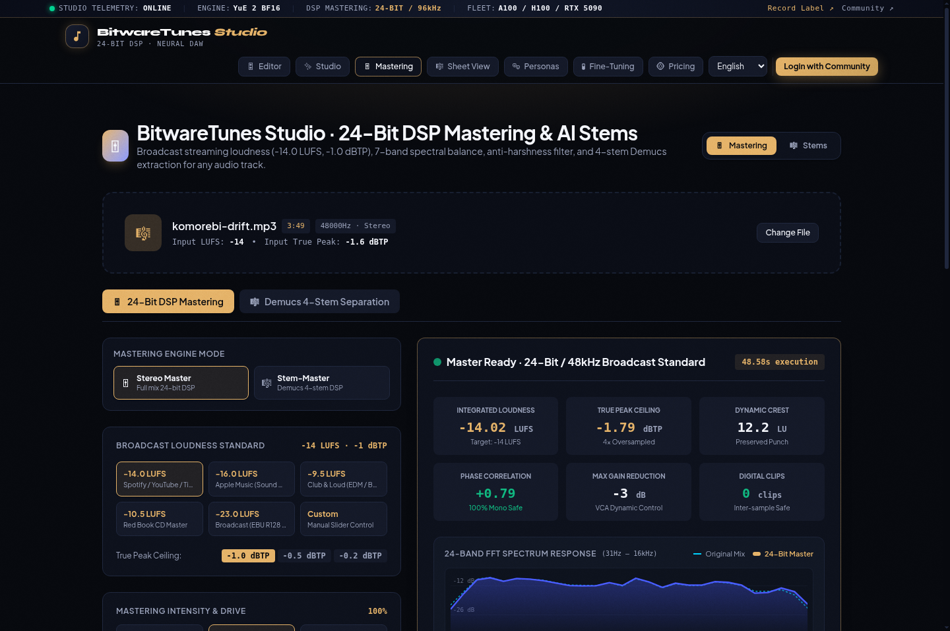The image size is (950, 631).
Task: Click the Studio sparkle nav icon
Action: [x=308, y=67]
